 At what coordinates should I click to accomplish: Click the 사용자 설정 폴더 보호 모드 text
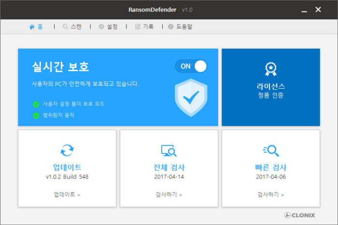[74, 104]
